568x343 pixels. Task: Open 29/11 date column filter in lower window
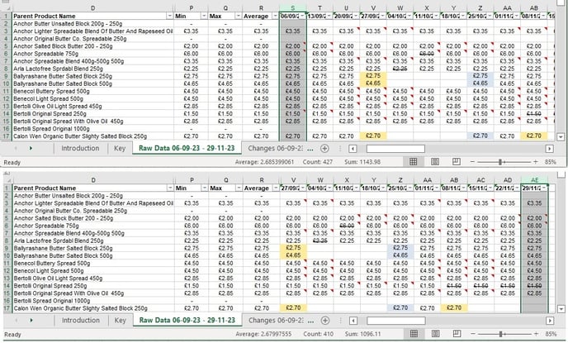click(x=544, y=188)
